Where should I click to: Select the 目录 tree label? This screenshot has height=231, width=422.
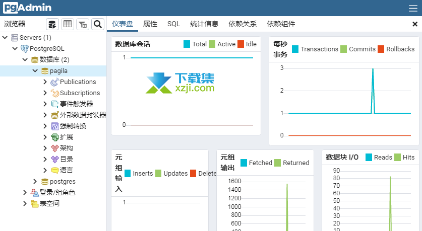tap(67, 159)
